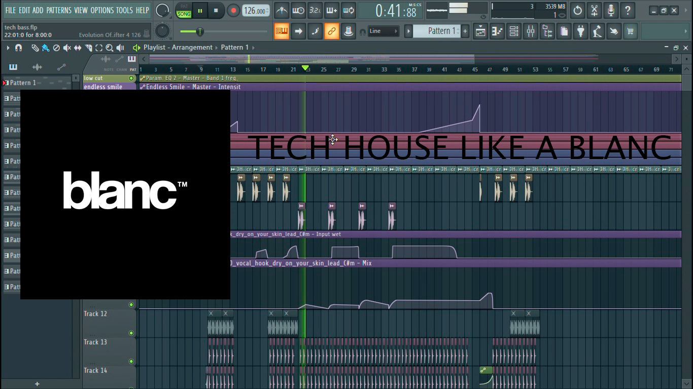Toggle the metronome icon
The height and width of the screenshot is (389, 693).
pos(282,10)
